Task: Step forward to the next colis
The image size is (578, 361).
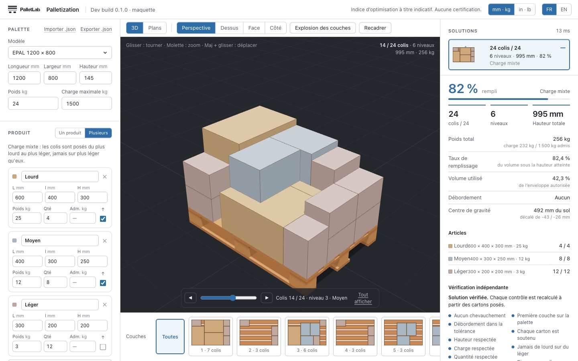Action: (x=267, y=298)
